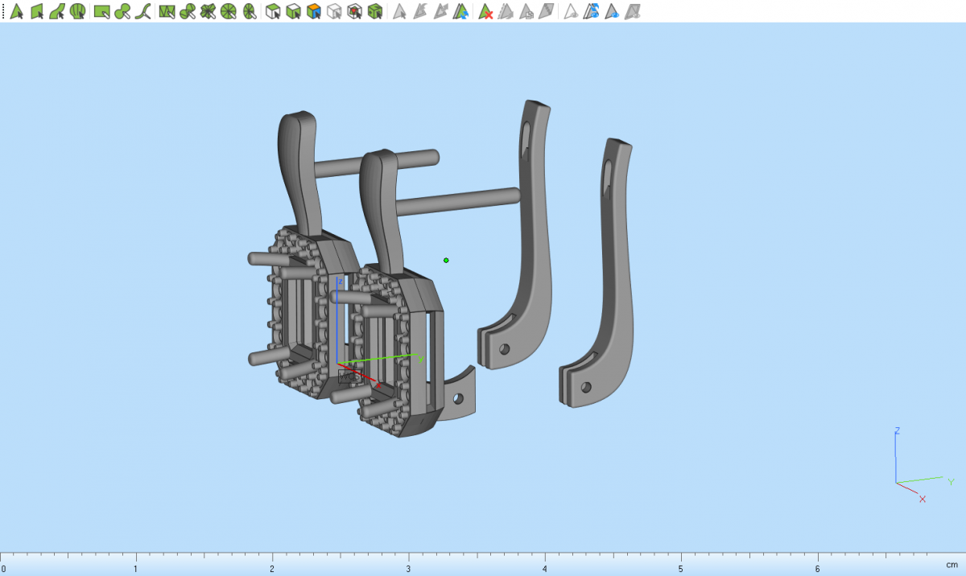
Task: Select the curved stroke brush marking tool
Action: 143,12
